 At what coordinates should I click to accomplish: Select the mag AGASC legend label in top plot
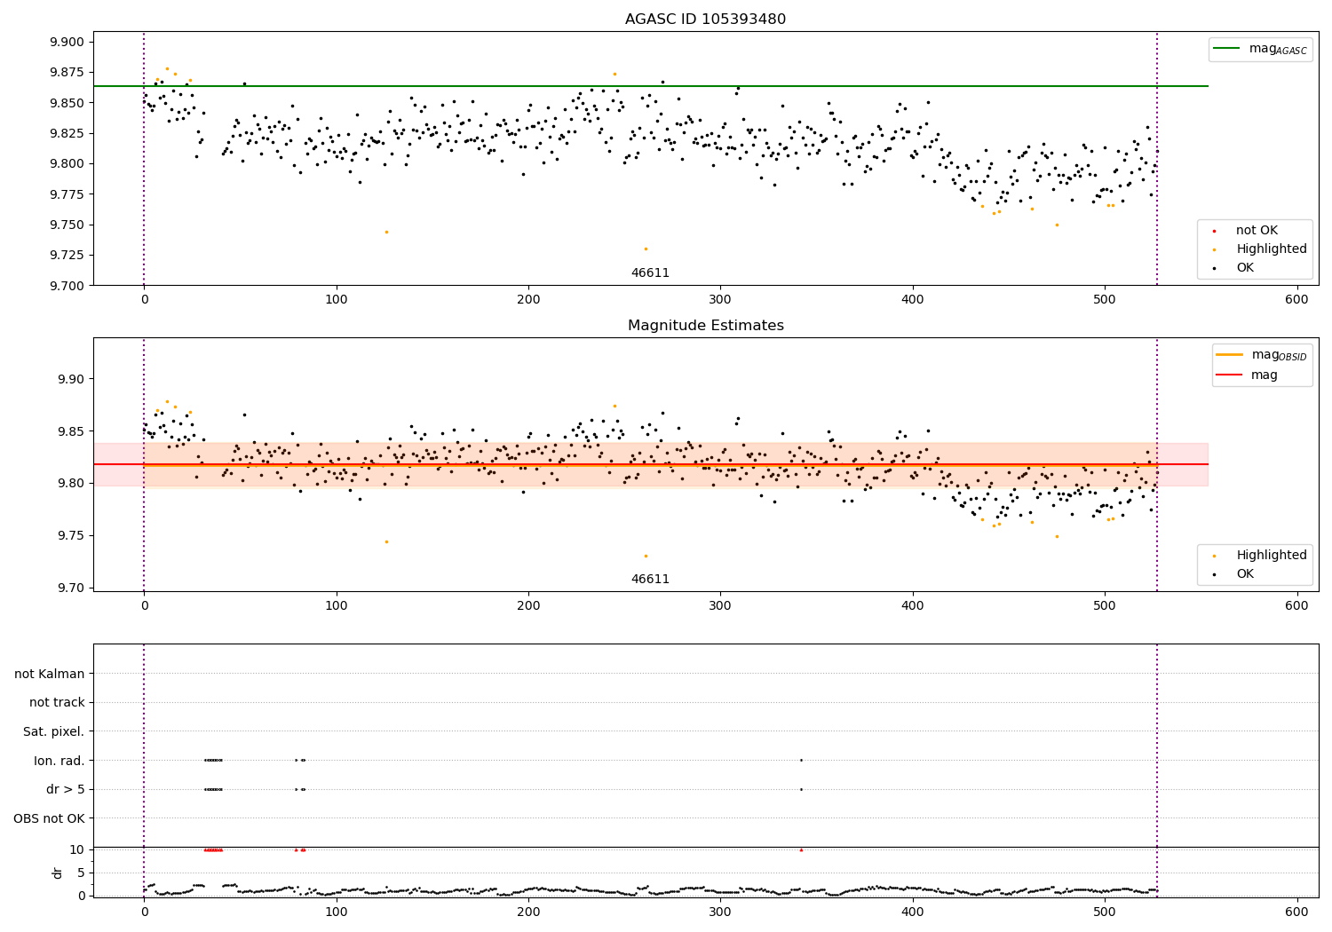pyautogui.click(x=1278, y=49)
